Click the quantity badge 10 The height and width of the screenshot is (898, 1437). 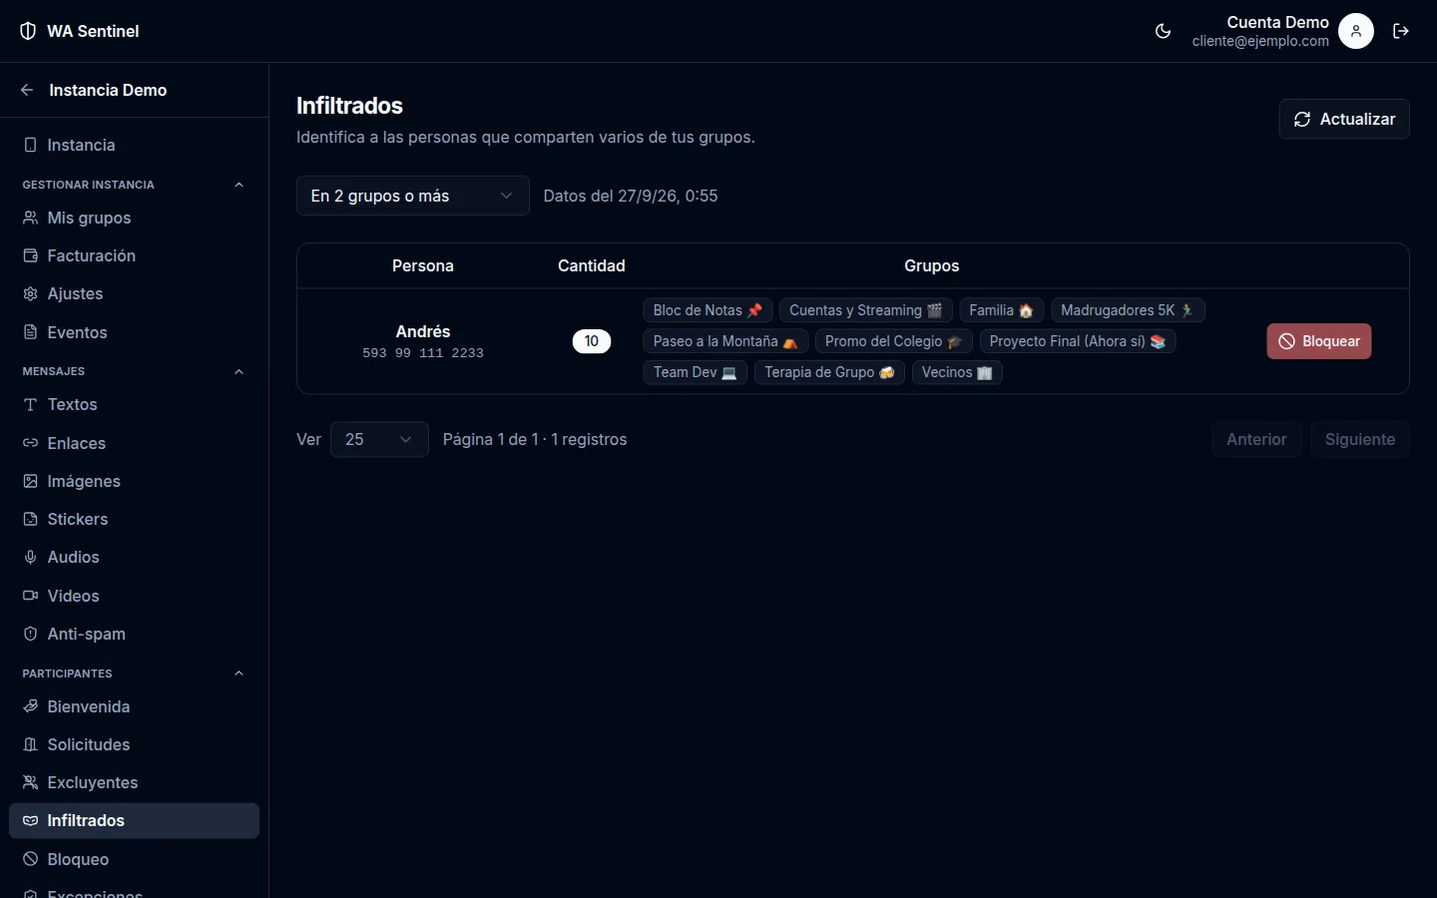pos(592,341)
